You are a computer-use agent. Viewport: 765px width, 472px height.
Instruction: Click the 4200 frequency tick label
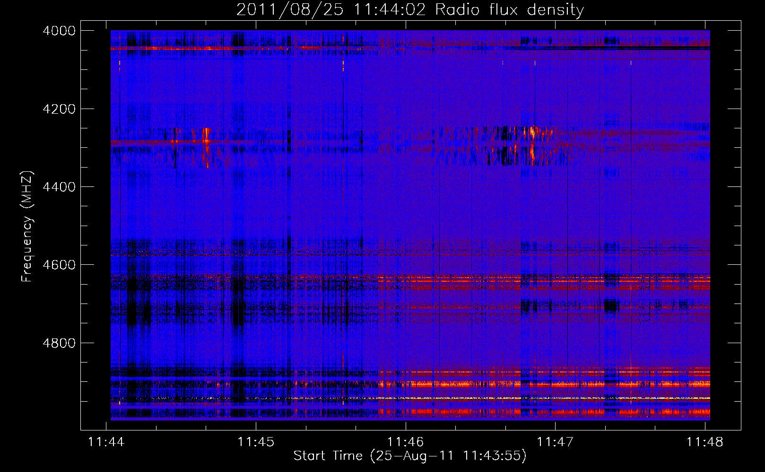click(x=59, y=109)
